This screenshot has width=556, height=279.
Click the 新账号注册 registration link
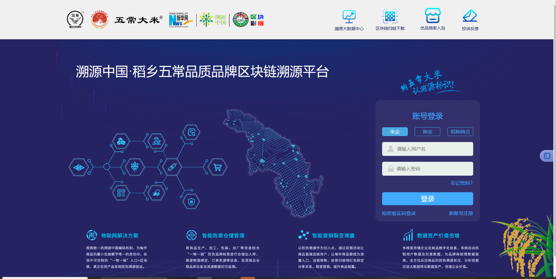(461, 214)
